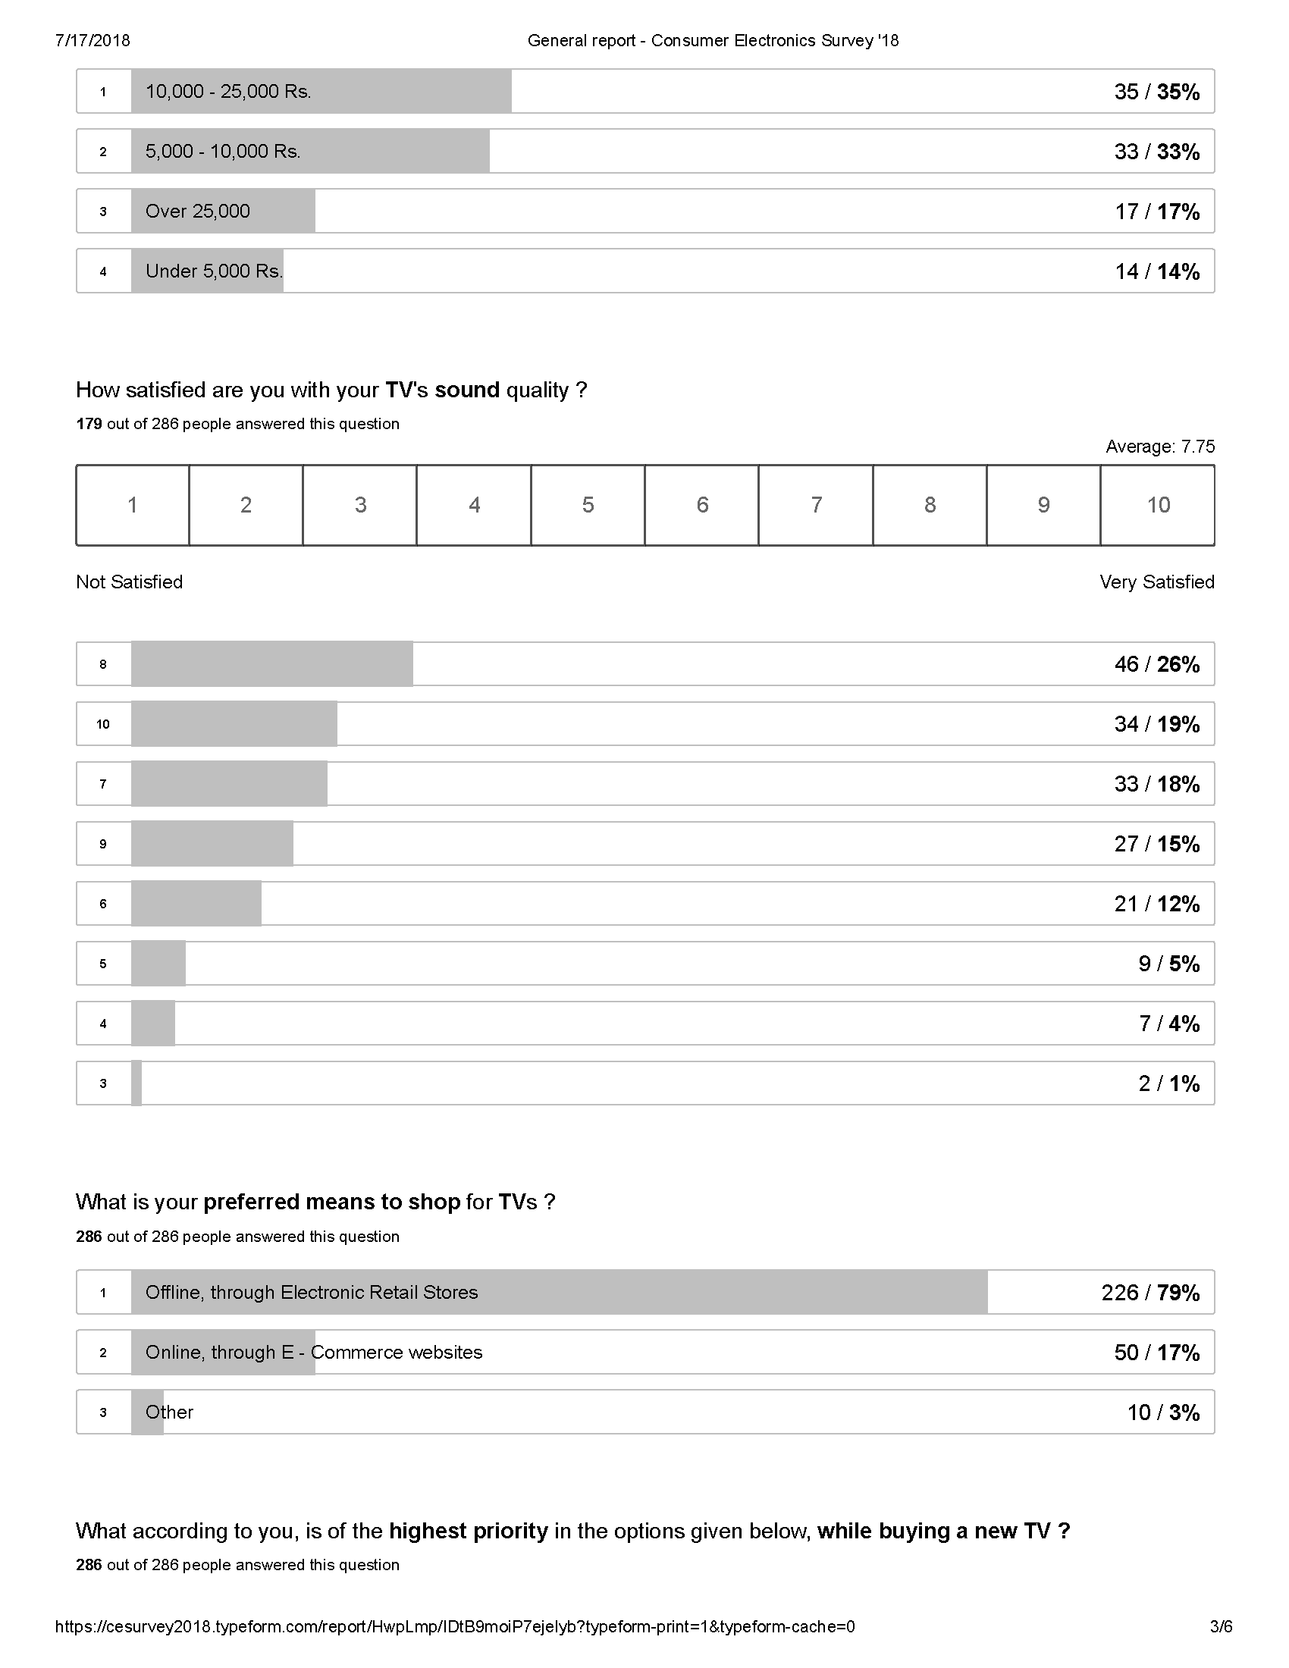Click the "Other" shopping preference row
1289x1668 pixels.
[644, 1412]
